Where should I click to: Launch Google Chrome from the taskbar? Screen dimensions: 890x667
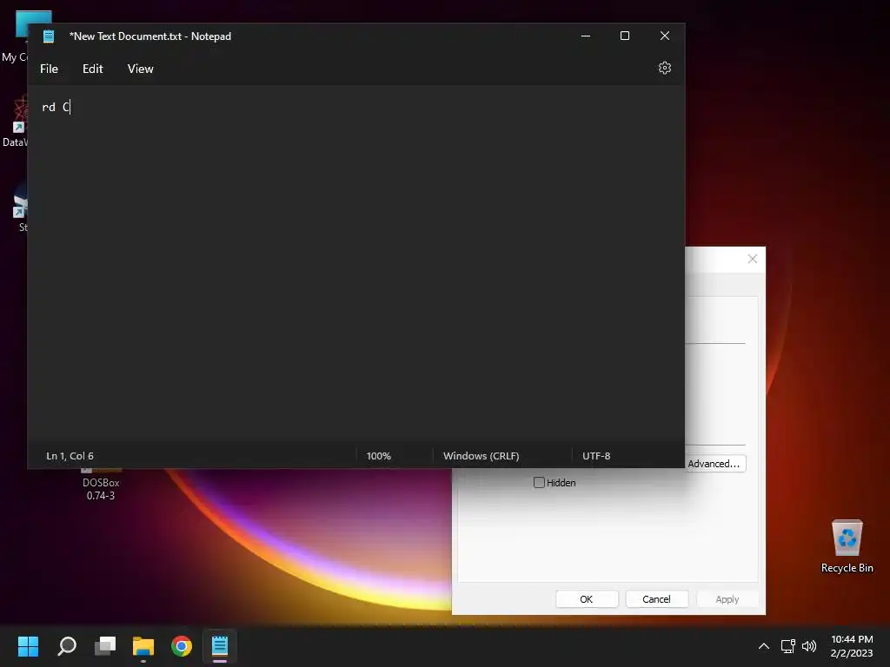[182, 646]
